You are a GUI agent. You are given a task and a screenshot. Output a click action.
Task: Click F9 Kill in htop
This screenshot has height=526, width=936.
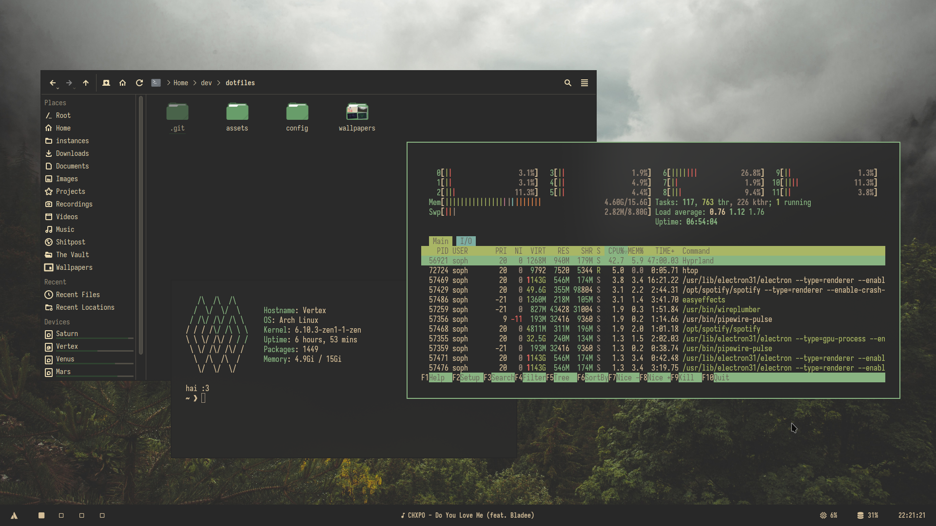tap(686, 377)
